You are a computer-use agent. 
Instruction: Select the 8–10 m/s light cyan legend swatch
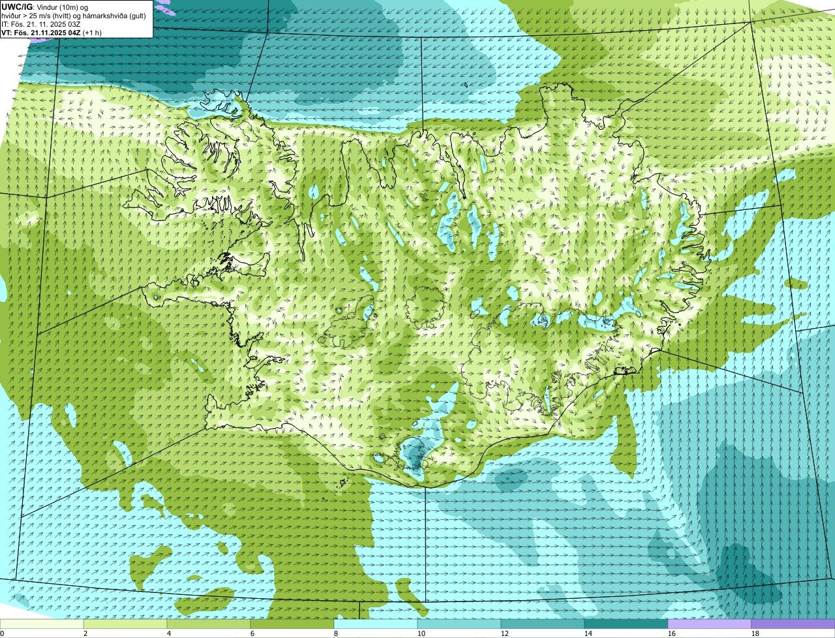click(376, 624)
